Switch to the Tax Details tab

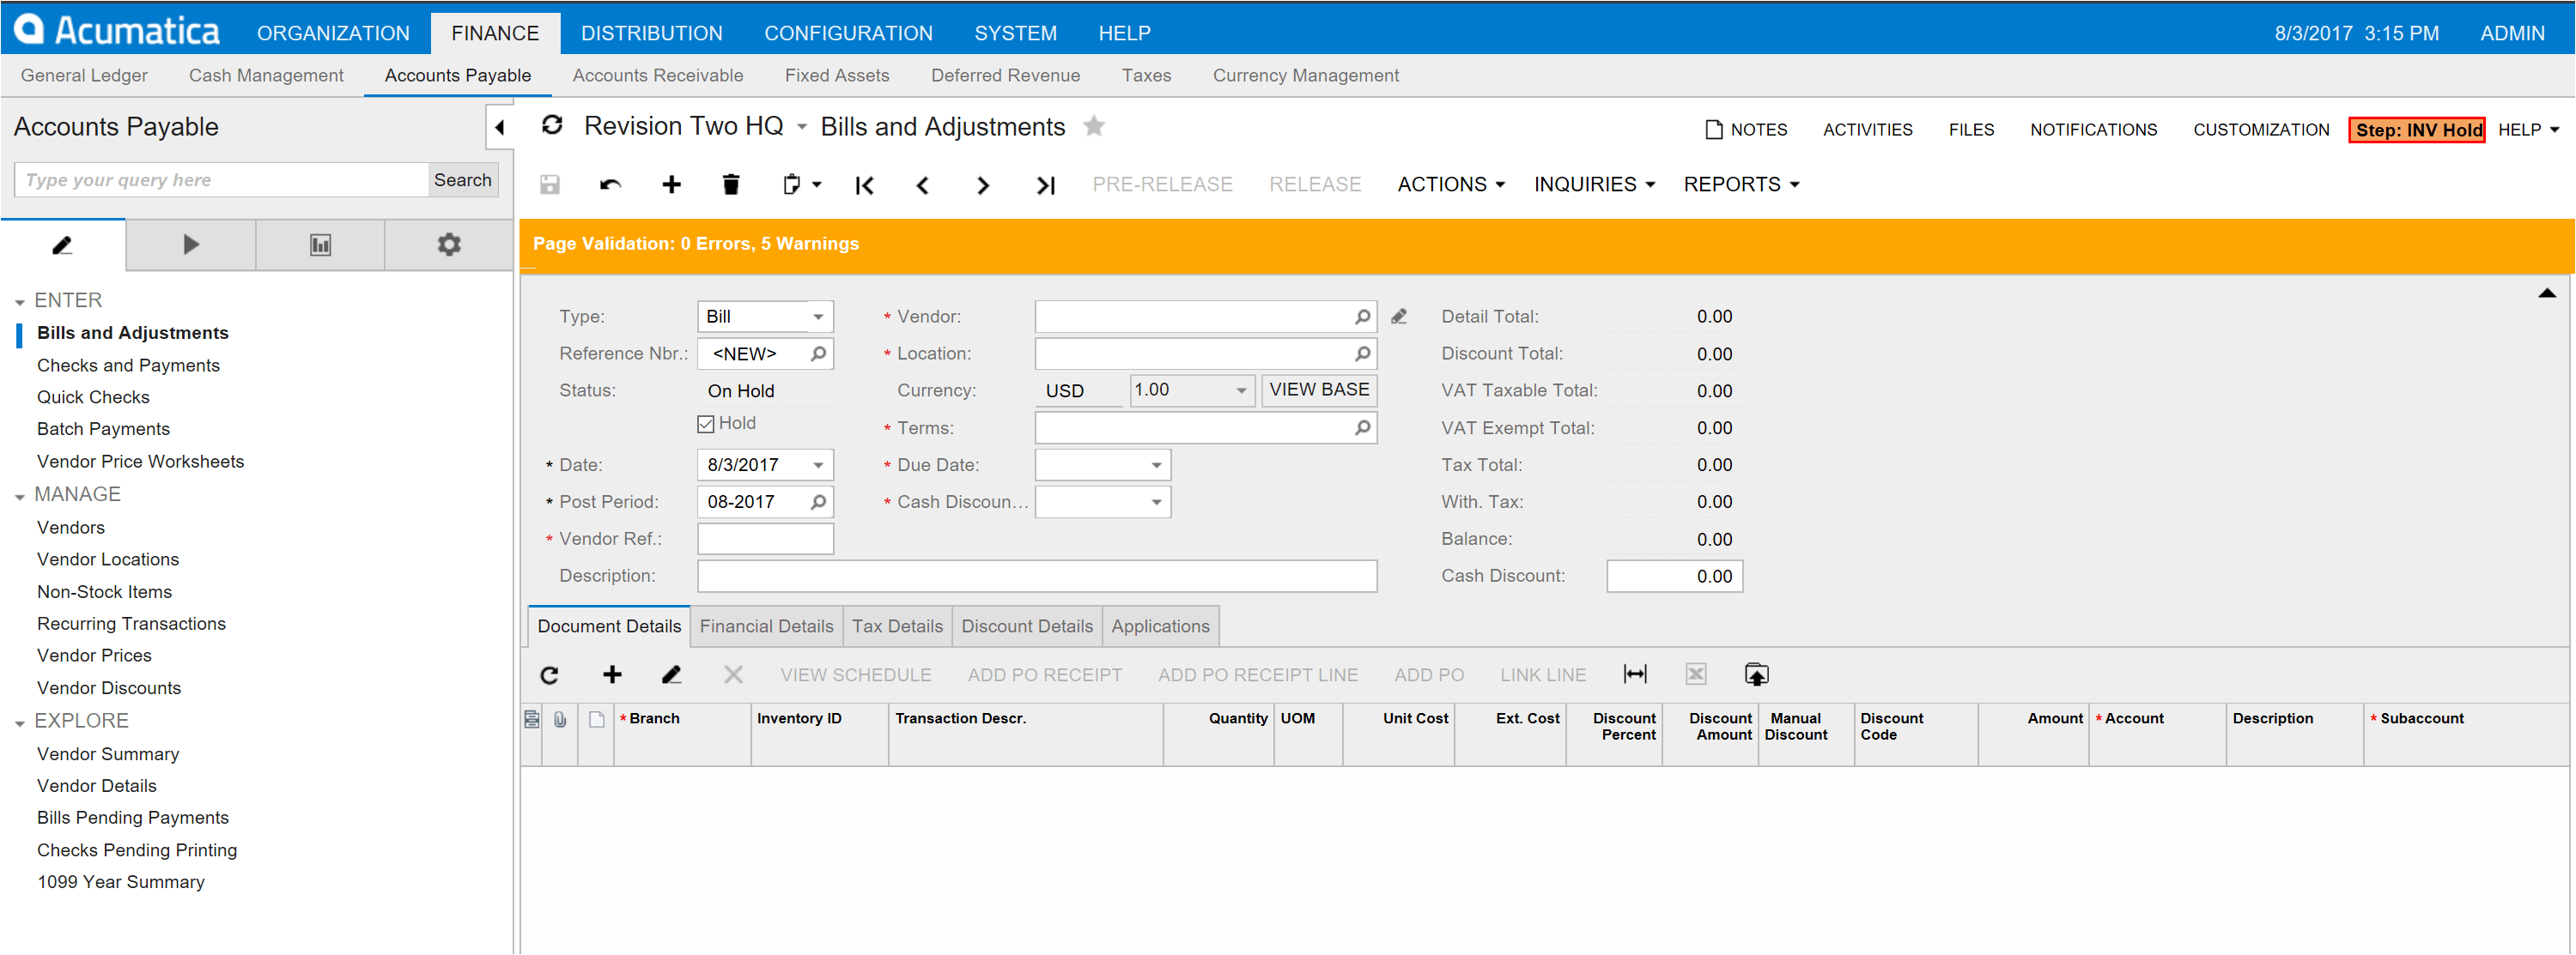[x=897, y=626]
